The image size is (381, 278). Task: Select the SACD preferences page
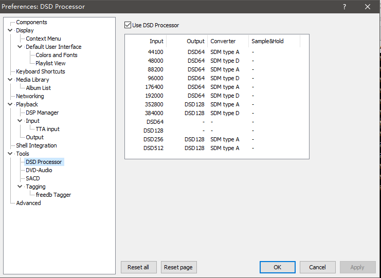(x=32, y=178)
